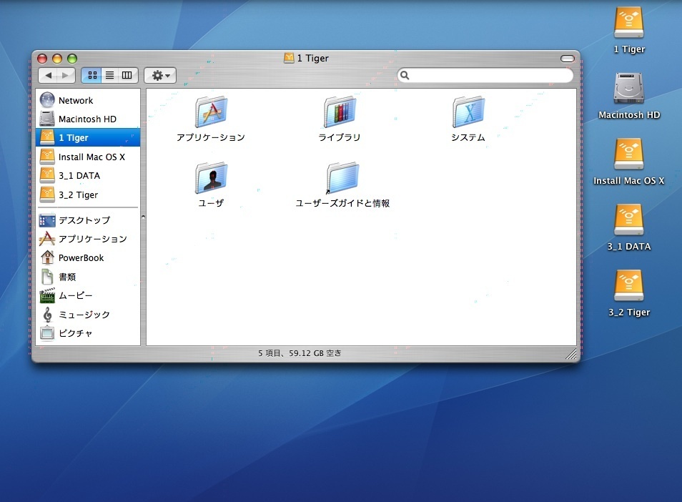This screenshot has height=502, width=682.
Task: Open PowerBook home folder in sidebar
Action: 81,258
